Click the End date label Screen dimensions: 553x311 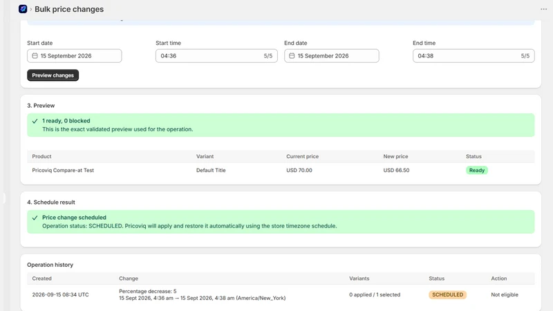coord(296,43)
